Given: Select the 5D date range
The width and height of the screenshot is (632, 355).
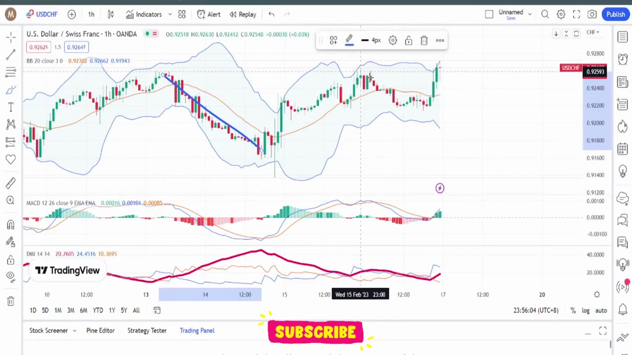Looking at the screenshot, I should point(45,310).
